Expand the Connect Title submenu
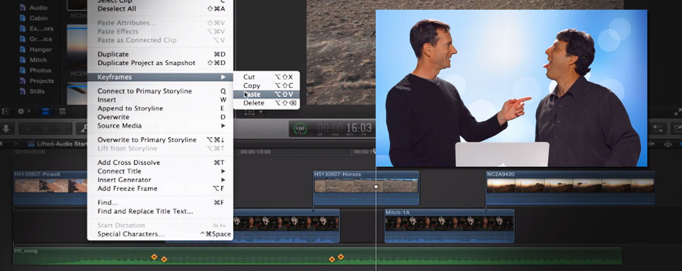This screenshot has width=682, height=271. pyautogui.click(x=160, y=171)
